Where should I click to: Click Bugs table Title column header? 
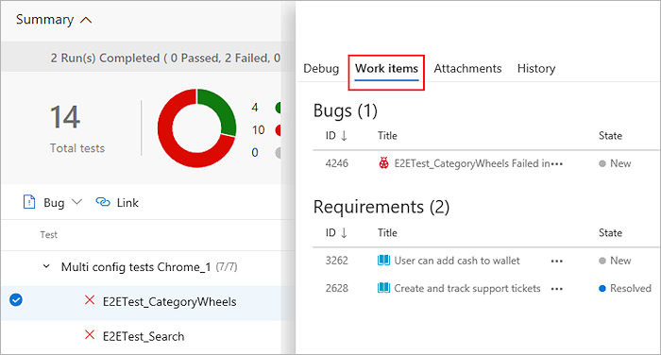pos(387,136)
